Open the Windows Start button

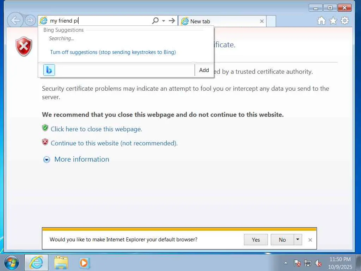tap(12, 263)
